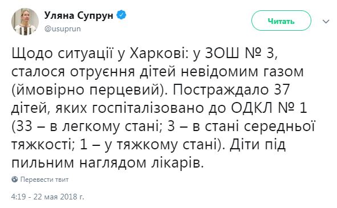
Task: Click the text ЗОШ № 3 in the tweet
Action: pos(240,53)
